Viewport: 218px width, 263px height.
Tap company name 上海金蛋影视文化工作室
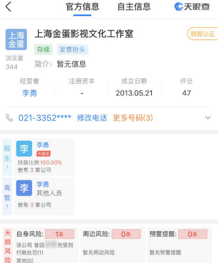tap(84, 33)
